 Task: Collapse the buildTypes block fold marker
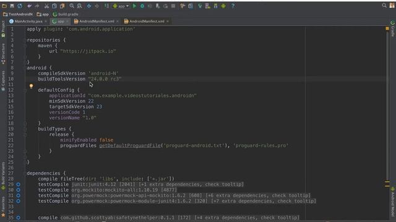pos(25,129)
